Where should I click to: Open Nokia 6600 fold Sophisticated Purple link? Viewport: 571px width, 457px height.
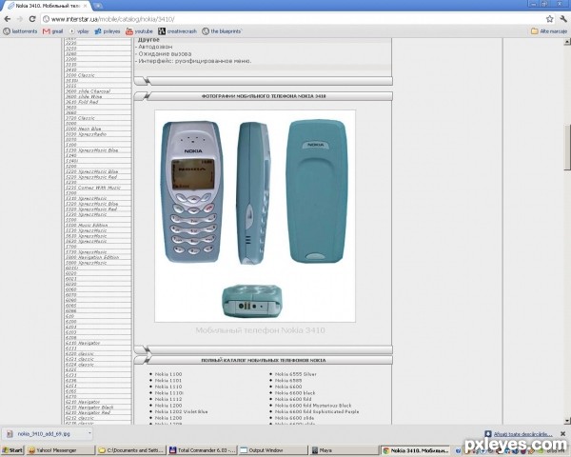317,411
